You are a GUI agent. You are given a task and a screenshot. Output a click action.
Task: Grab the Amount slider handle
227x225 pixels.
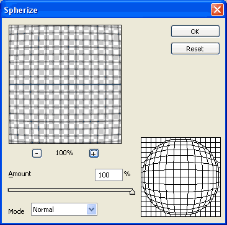click(132, 192)
